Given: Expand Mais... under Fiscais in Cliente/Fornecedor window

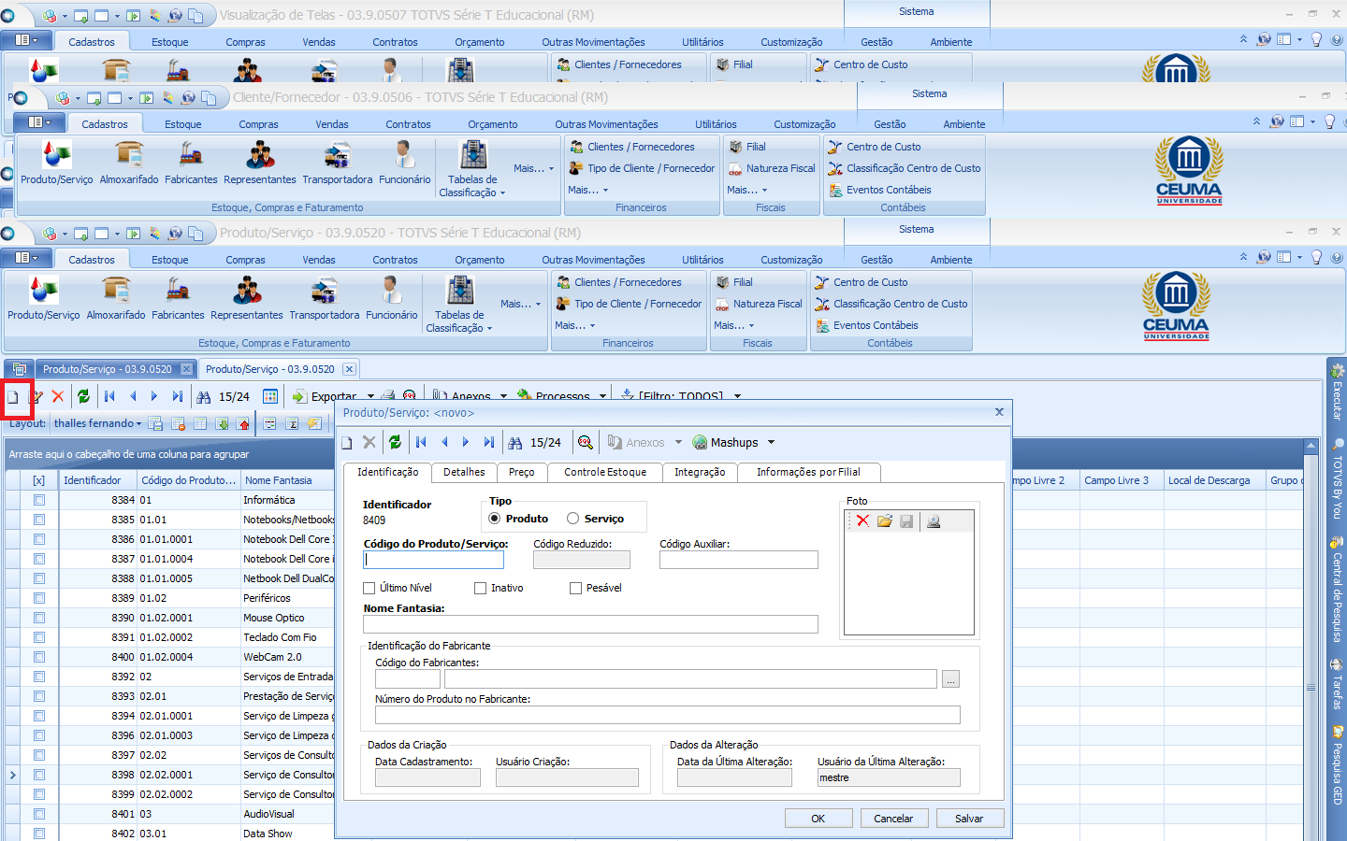Looking at the screenshot, I should pos(747,190).
